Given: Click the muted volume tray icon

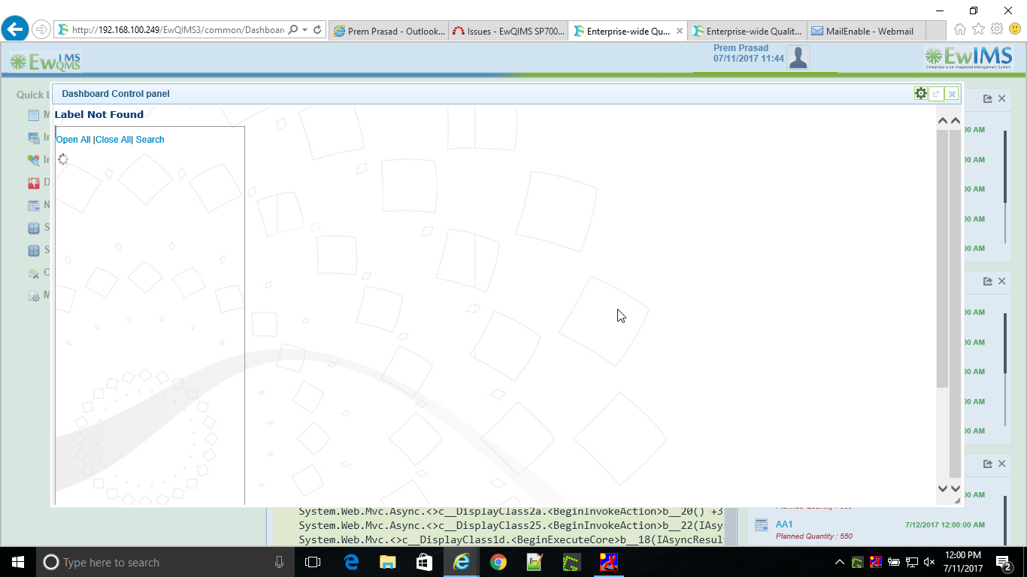Looking at the screenshot, I should click(x=929, y=562).
